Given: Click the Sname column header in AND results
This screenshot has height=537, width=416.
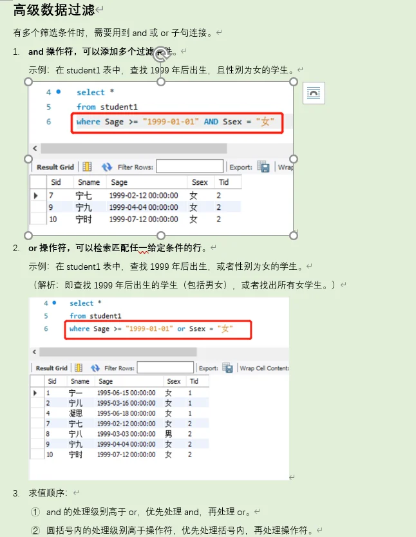Looking at the screenshot, I should (x=89, y=182).
